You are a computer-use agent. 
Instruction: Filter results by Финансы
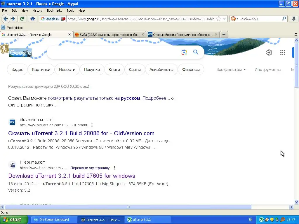coord(191,69)
